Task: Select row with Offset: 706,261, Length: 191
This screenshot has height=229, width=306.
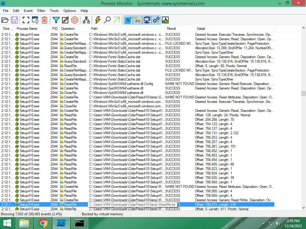Action: point(137,147)
